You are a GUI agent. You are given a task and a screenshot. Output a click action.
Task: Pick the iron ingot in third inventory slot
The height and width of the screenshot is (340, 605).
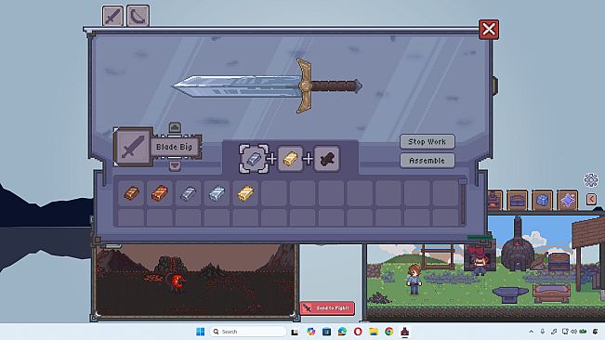click(188, 192)
